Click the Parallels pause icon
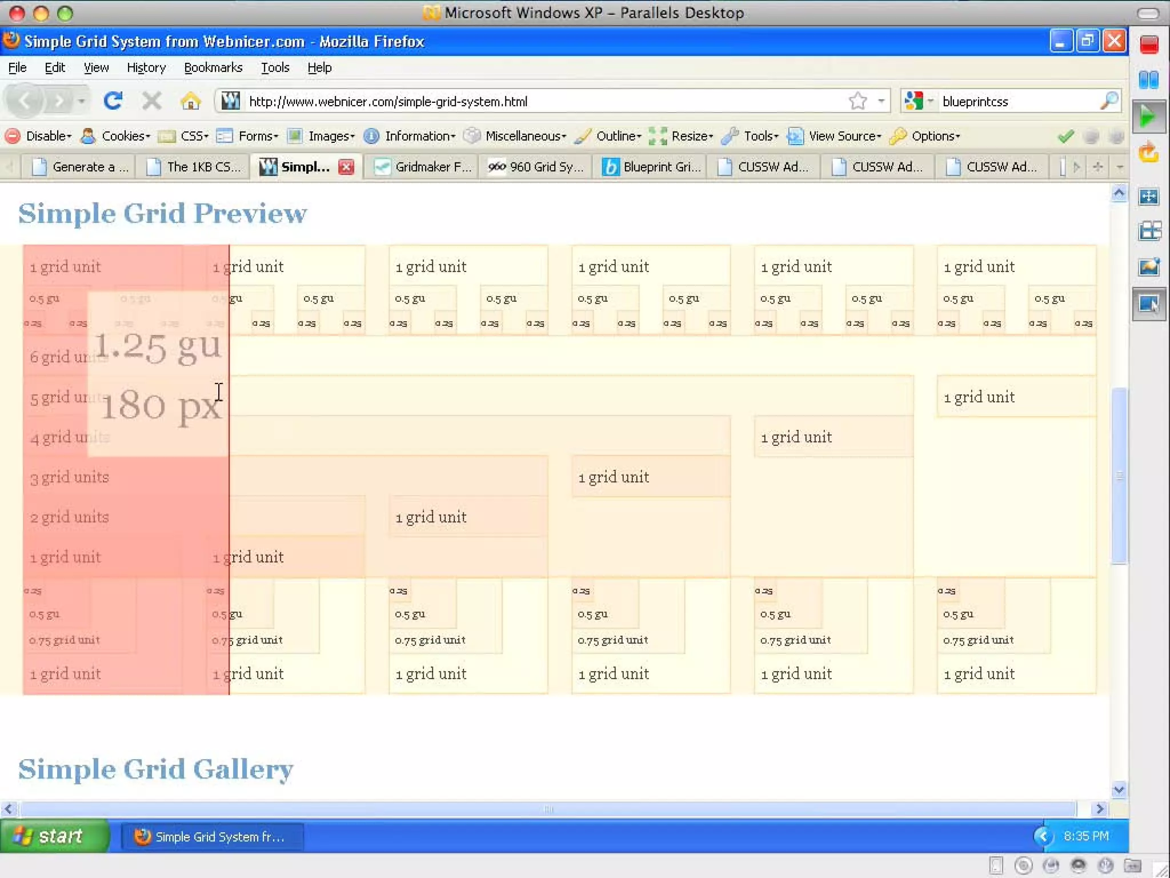 pos(1148,79)
